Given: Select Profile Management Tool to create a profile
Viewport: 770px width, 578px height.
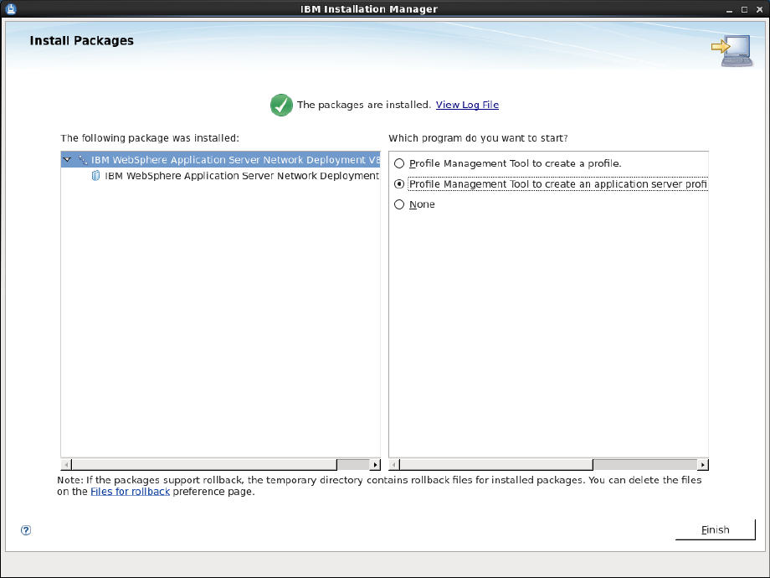Looking at the screenshot, I should click(x=399, y=163).
